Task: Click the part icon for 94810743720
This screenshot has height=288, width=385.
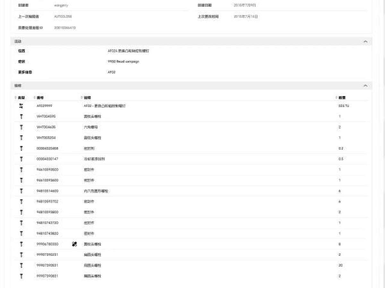Action: [21, 223]
